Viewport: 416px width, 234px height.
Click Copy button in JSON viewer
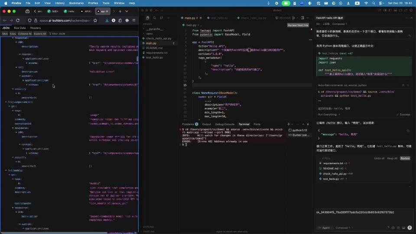pyautogui.click(x=13, y=34)
